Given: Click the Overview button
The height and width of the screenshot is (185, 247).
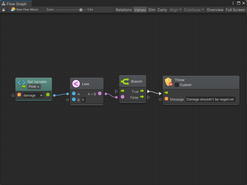Looking at the screenshot, I should (215, 10).
